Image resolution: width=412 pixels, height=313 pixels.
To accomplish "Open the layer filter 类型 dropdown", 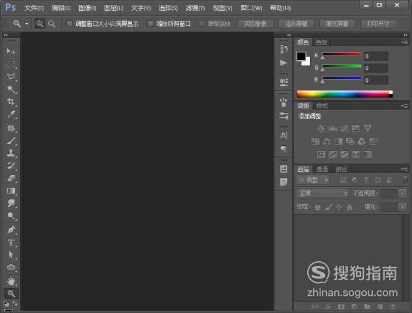I will (313, 180).
